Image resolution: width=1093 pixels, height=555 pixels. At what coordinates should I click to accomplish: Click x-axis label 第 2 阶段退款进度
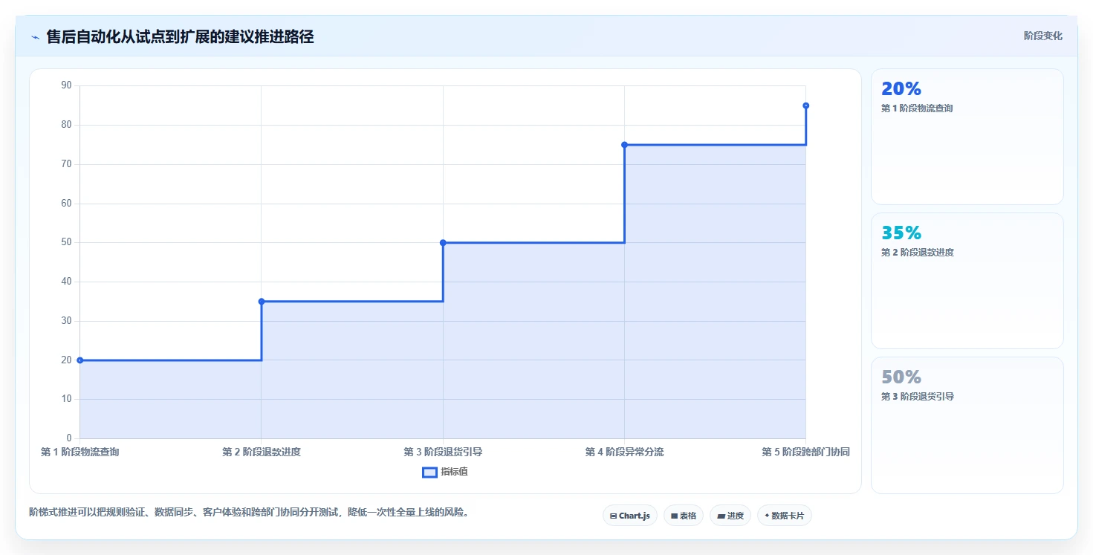coord(262,452)
